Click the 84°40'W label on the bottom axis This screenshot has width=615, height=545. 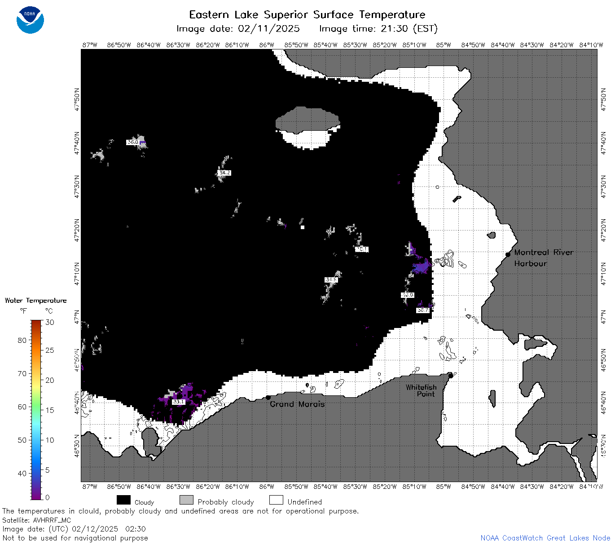[503, 487]
